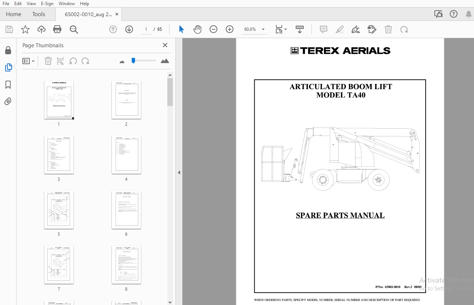Select the arrow selection tool
This screenshot has height=305, width=474.
tap(181, 29)
